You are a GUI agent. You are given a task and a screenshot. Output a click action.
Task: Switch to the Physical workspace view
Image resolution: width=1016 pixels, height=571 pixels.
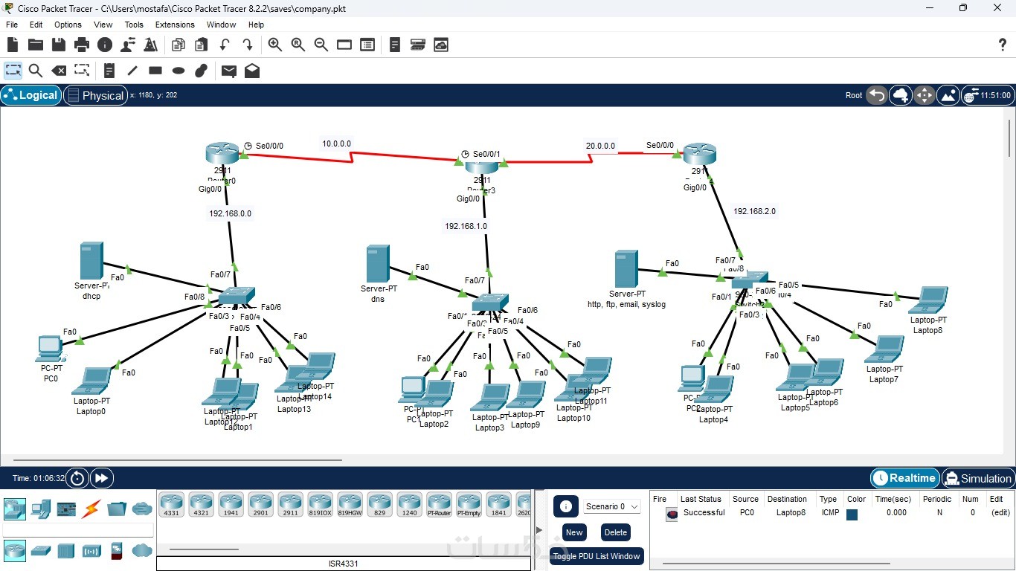94,95
